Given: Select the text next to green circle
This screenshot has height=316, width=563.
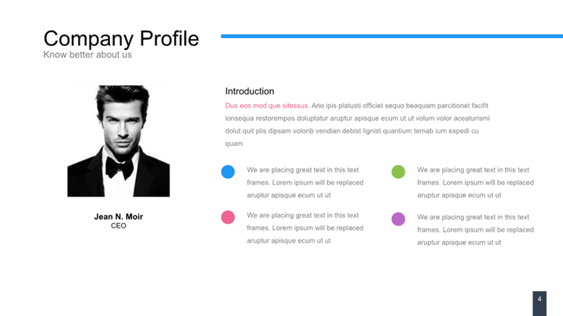Looking at the screenshot, I should point(475,182).
